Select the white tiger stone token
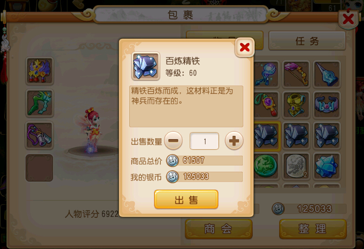This screenshot has width=364, height=249. (296, 166)
